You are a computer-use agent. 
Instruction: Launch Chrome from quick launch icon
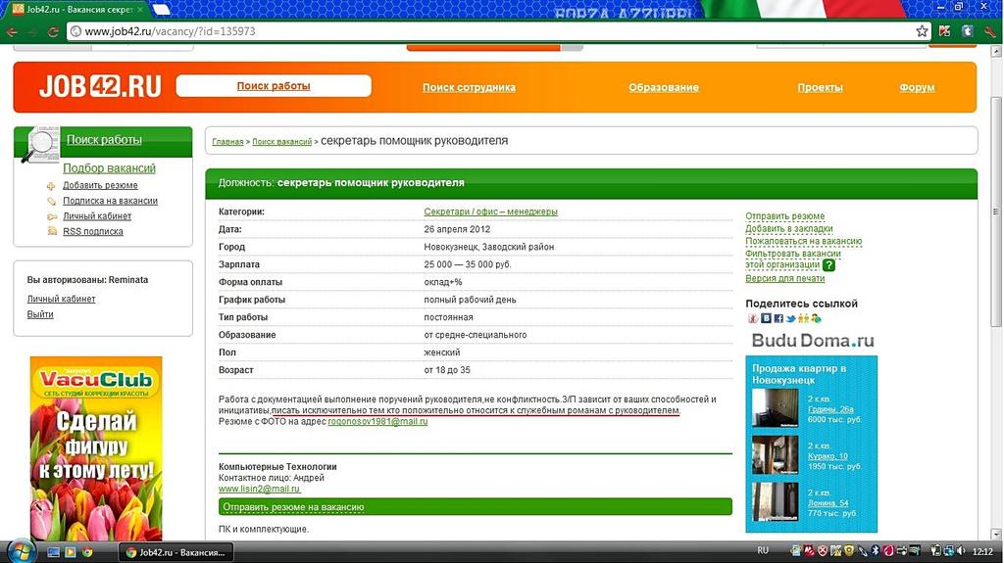pos(87,552)
